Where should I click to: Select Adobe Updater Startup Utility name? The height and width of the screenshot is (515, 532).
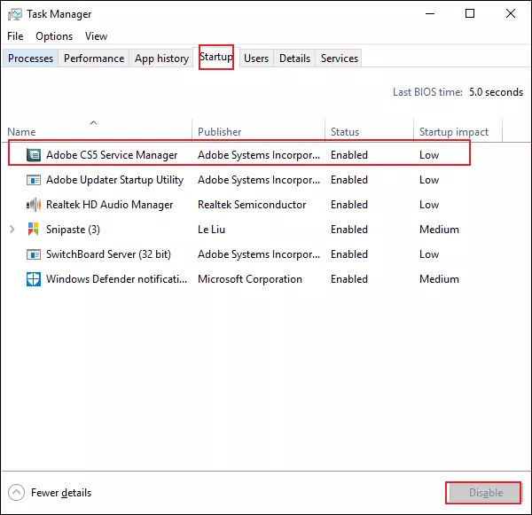tap(114, 180)
